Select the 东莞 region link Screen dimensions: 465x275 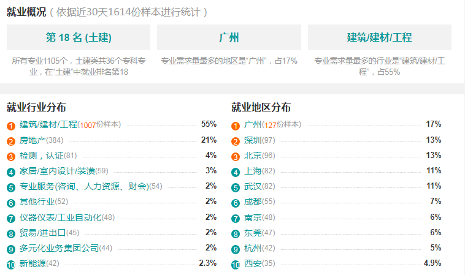pos(253,233)
